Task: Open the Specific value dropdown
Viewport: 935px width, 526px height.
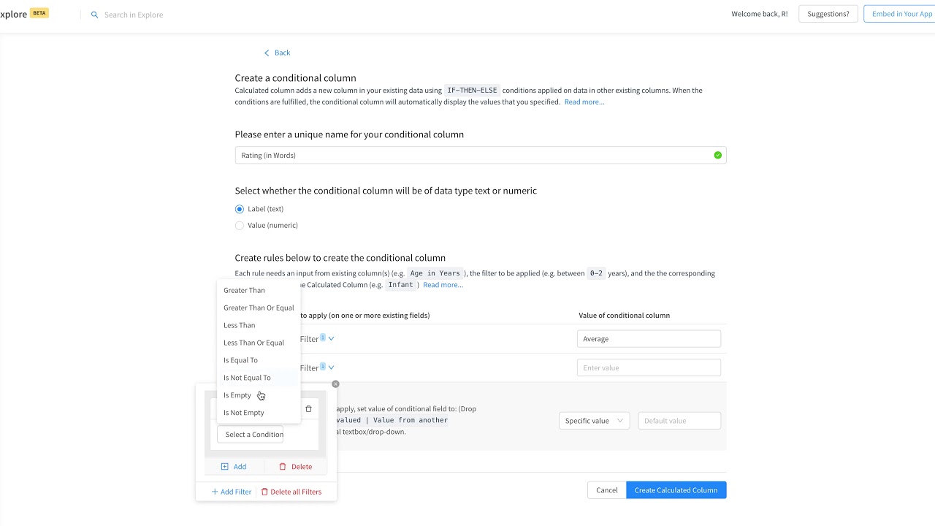Action: pos(593,421)
